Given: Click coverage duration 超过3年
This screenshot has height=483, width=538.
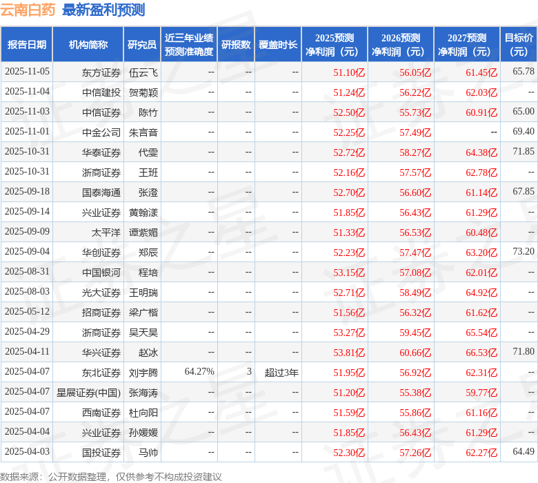Looking at the screenshot, I should 281,373.
